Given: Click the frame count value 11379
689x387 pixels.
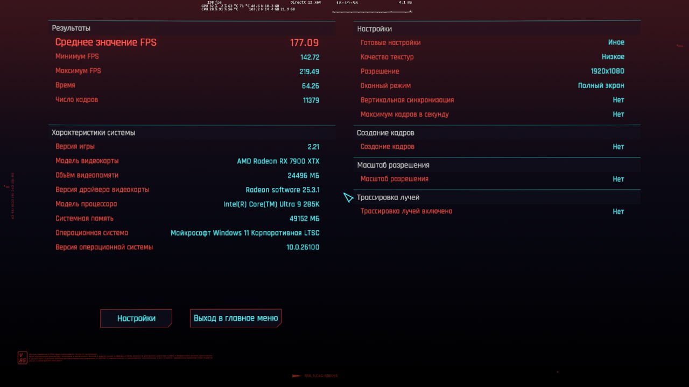Looking at the screenshot, I should pyautogui.click(x=311, y=100).
